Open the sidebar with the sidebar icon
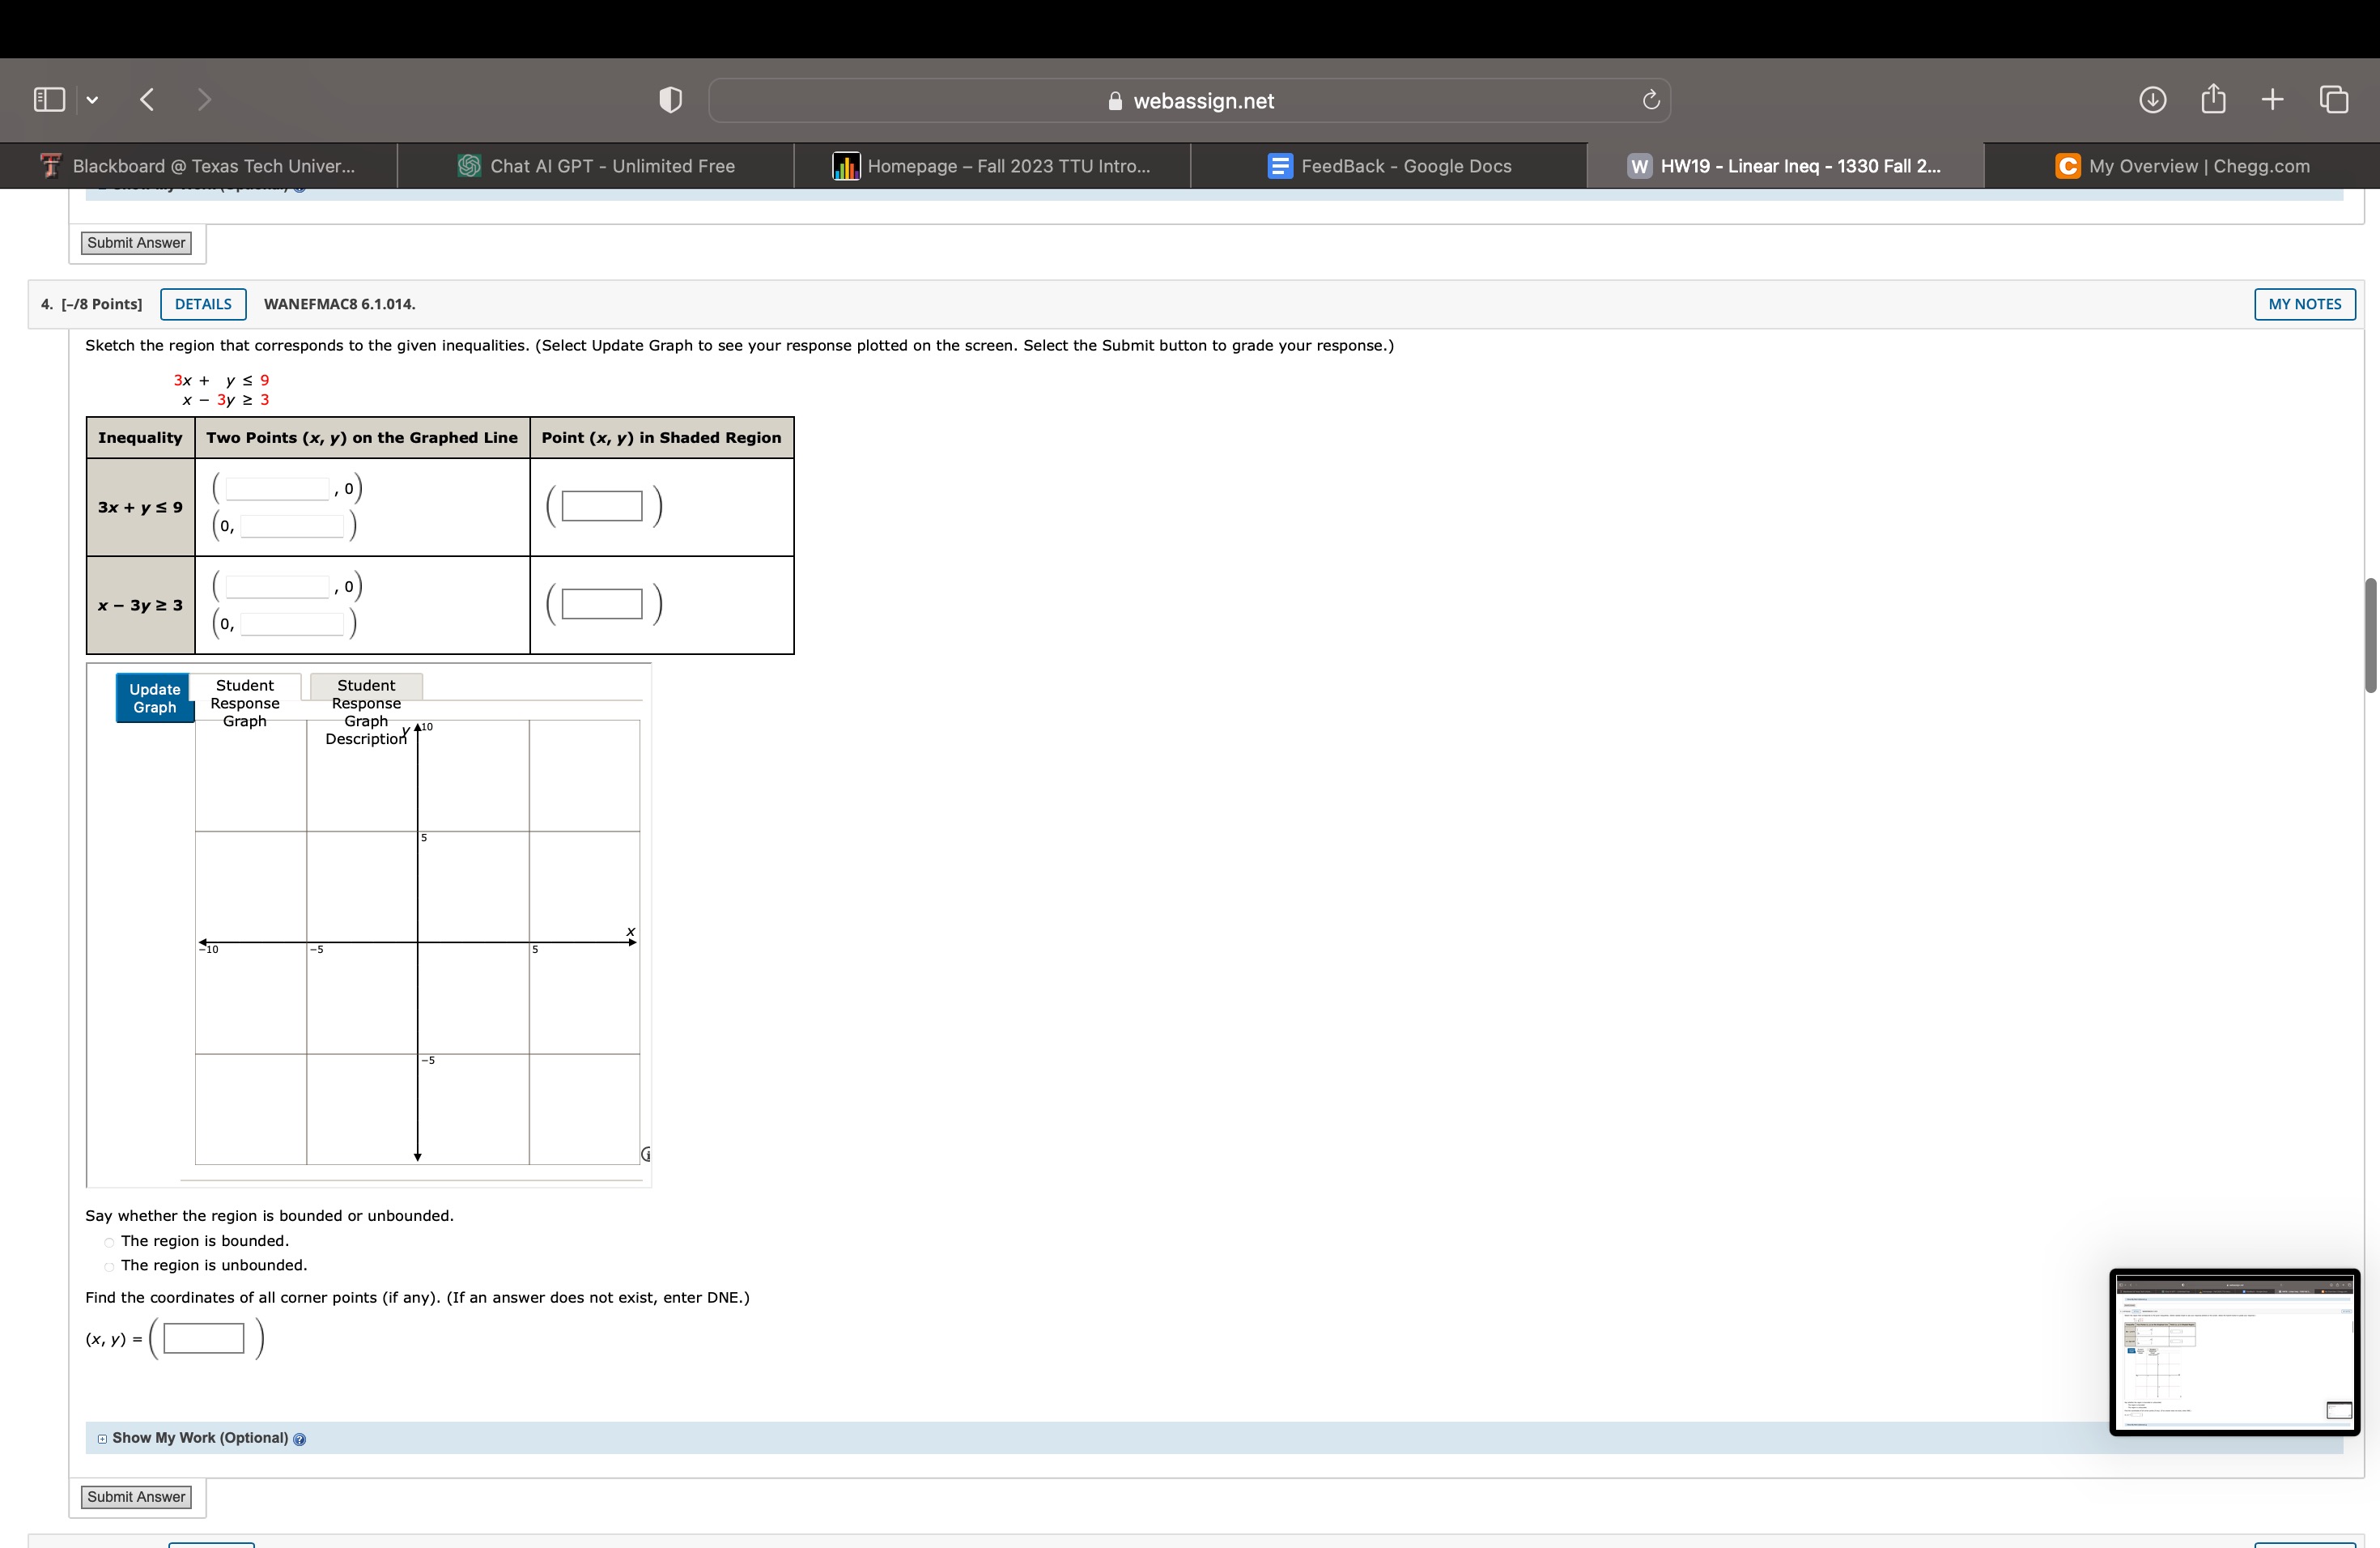The width and height of the screenshot is (2380, 1548). pyautogui.click(x=47, y=99)
